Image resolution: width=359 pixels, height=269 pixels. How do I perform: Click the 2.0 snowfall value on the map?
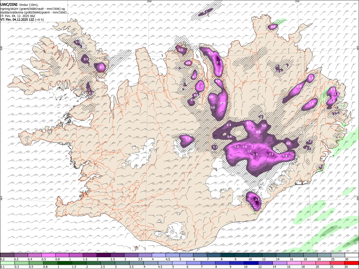(x=271, y=154)
